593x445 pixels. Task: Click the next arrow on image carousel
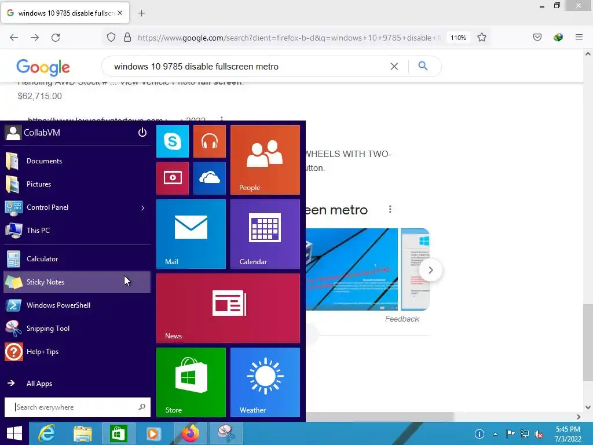tap(430, 270)
